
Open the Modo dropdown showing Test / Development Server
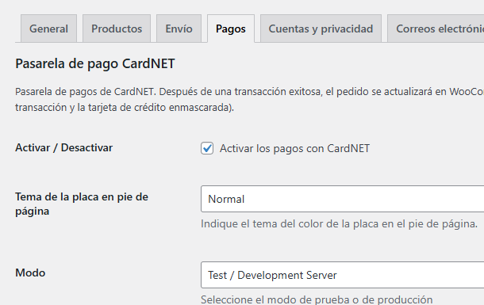[342, 275]
